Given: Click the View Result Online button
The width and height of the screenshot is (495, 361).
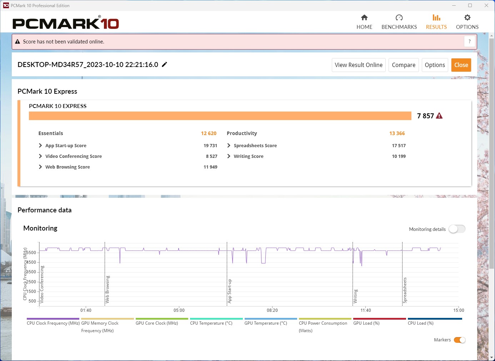Looking at the screenshot, I should pos(358,65).
